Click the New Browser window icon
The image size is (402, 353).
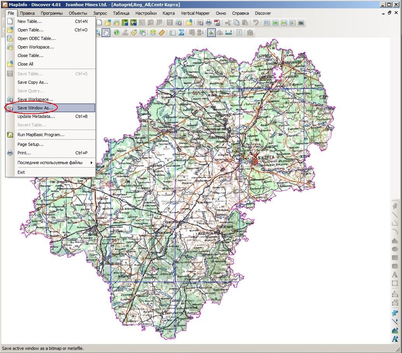click(267, 22)
